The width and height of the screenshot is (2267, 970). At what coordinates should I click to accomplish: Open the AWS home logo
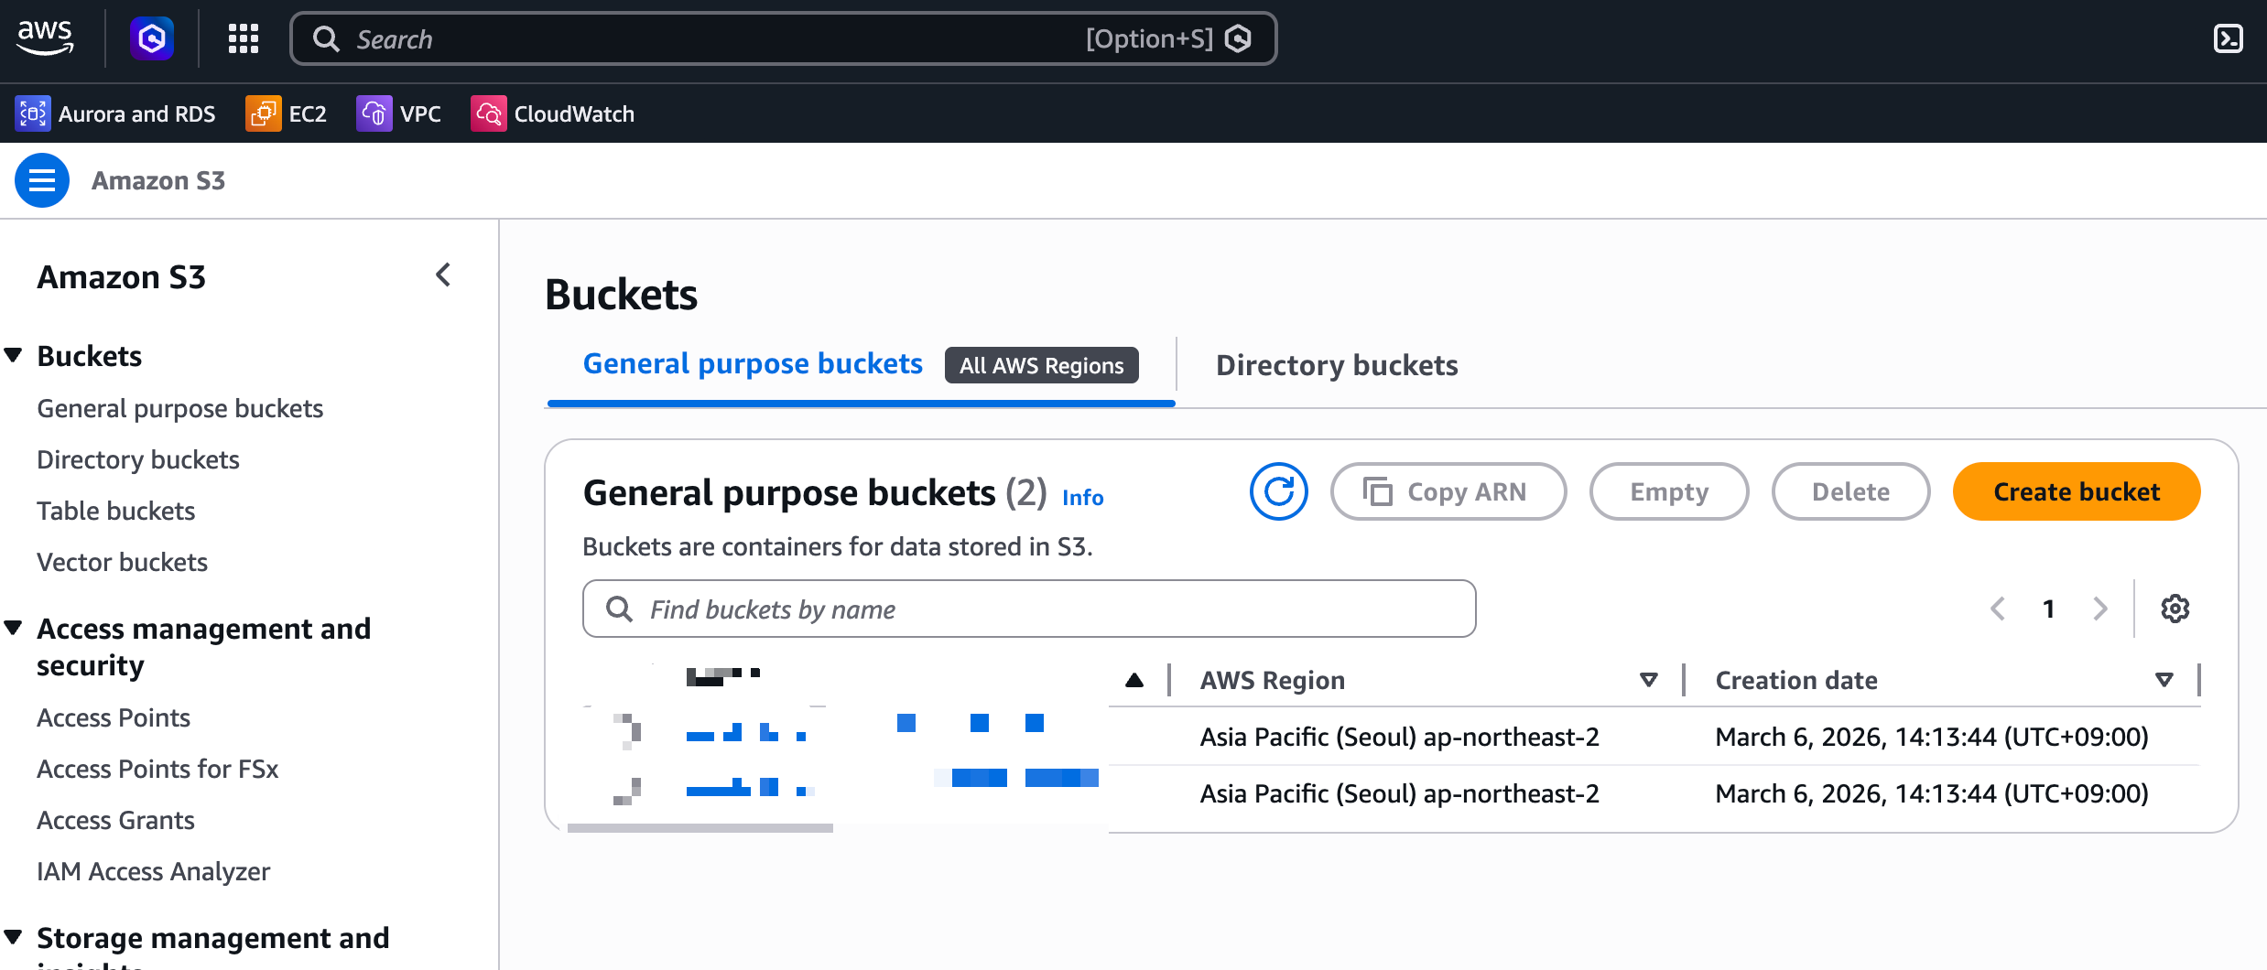[x=45, y=38]
